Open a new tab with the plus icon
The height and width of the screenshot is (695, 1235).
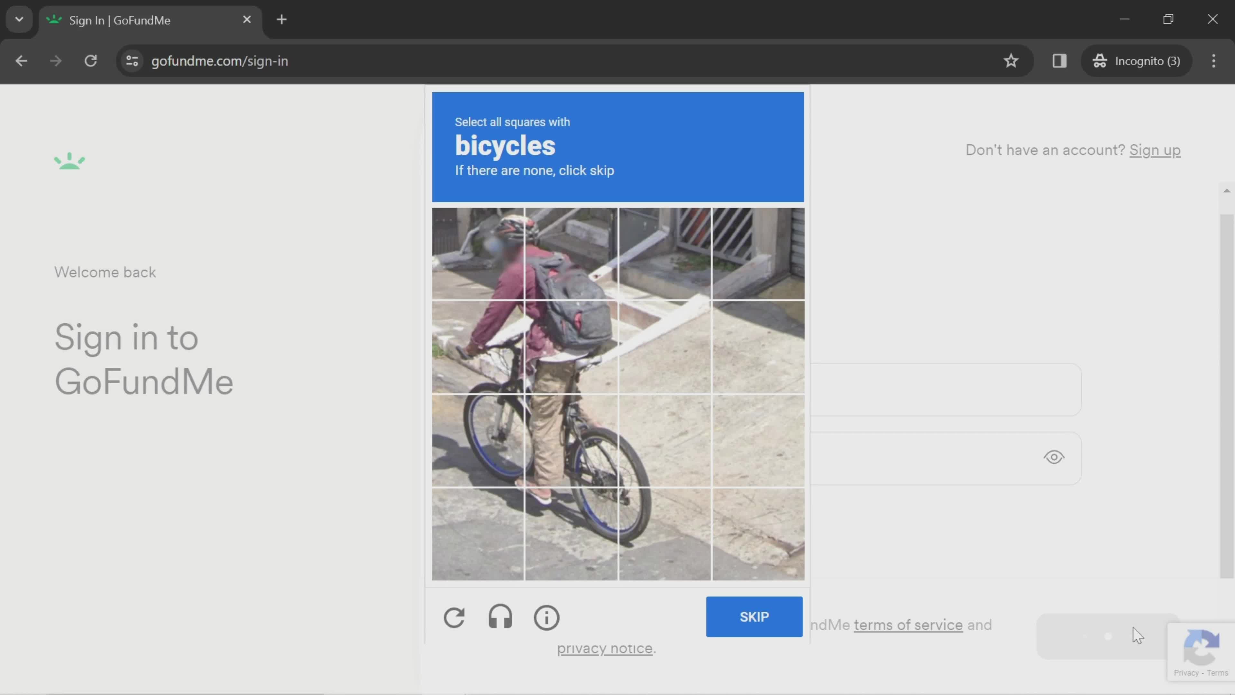pyautogui.click(x=282, y=20)
